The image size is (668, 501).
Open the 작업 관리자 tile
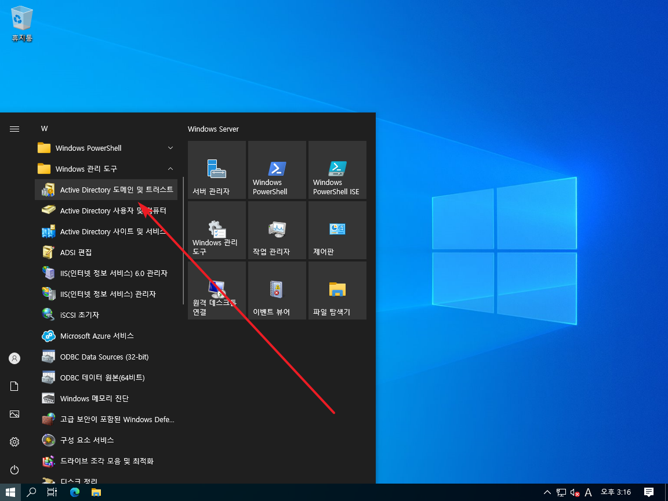point(277,230)
